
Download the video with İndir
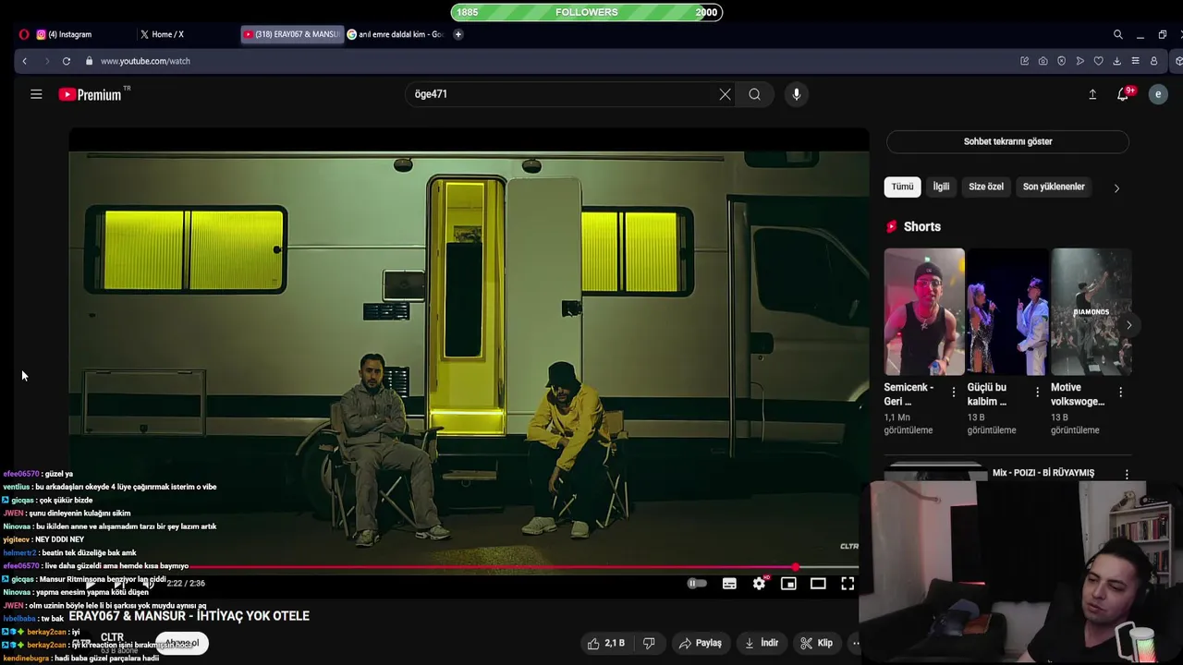click(x=762, y=643)
